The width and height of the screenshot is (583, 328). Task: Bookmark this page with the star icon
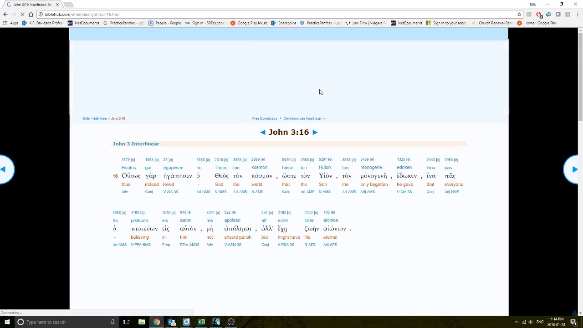(519, 14)
